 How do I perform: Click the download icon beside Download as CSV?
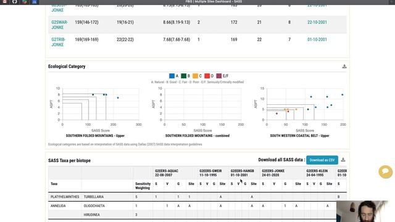tap(343, 160)
